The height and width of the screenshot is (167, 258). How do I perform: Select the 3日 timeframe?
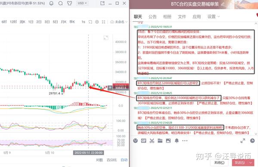47,22
